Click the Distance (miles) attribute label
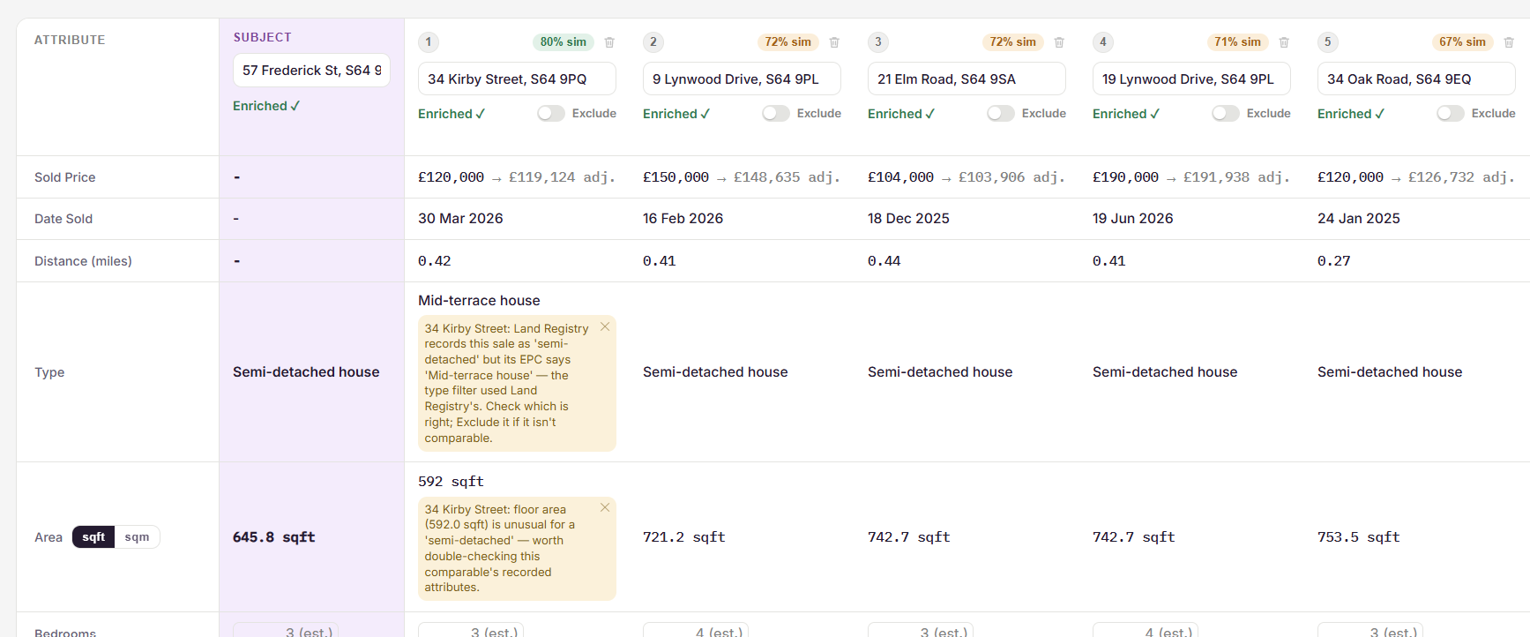 83,261
